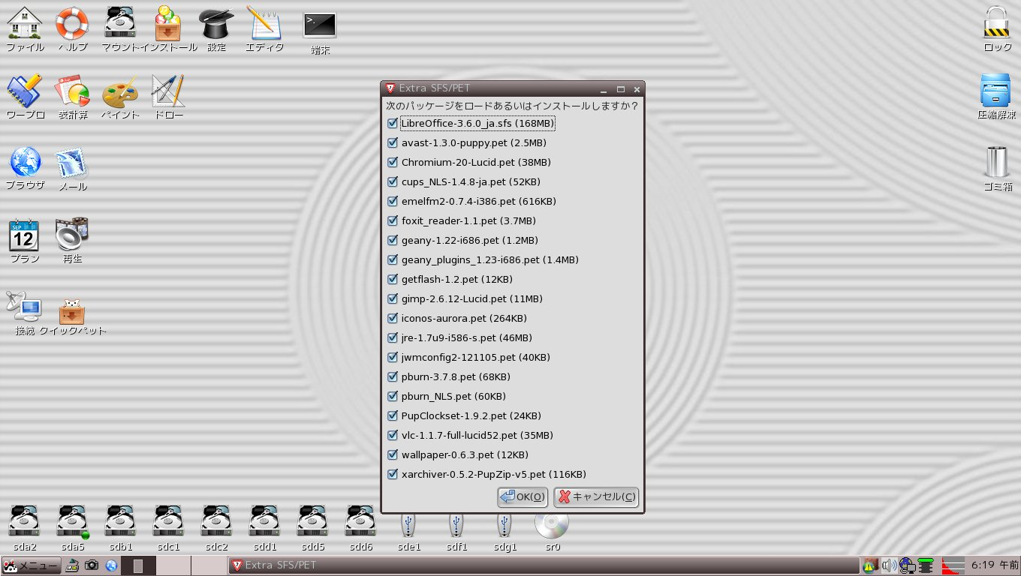Open the ヘルプ lifebuoy icon
This screenshot has width=1021, height=576.
coord(72,23)
